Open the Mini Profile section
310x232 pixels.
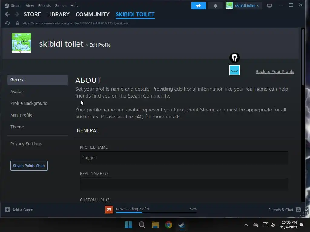tap(21, 115)
